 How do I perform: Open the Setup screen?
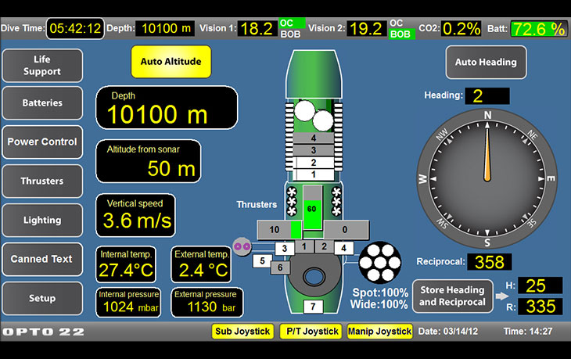click(42, 298)
